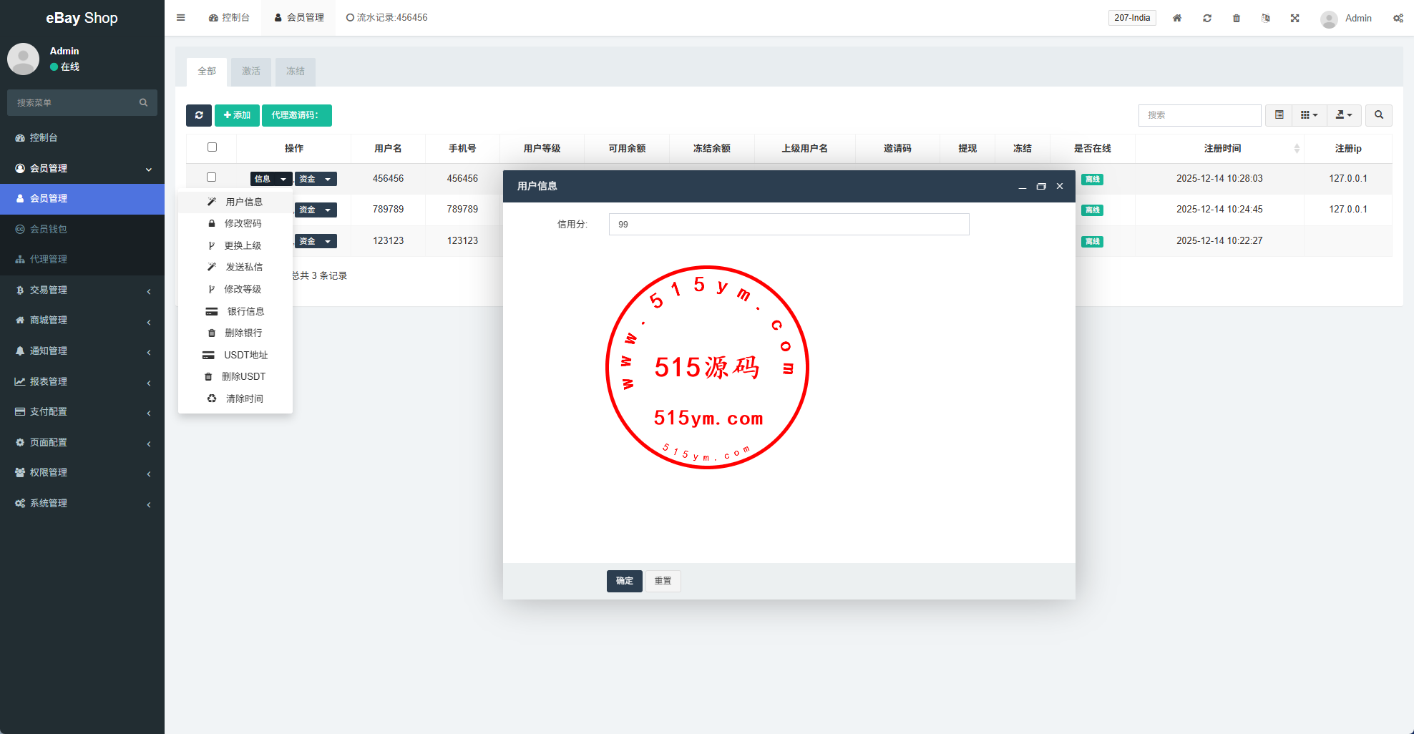
Task: Toggle fullscreen with the expand arrows icon
Action: pos(1295,18)
